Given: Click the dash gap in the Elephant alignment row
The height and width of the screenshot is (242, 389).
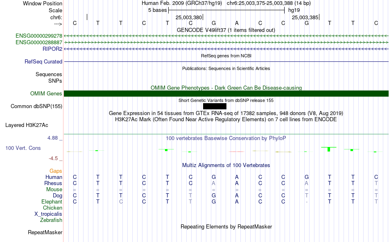Looking at the screenshot, I should pos(307,202).
